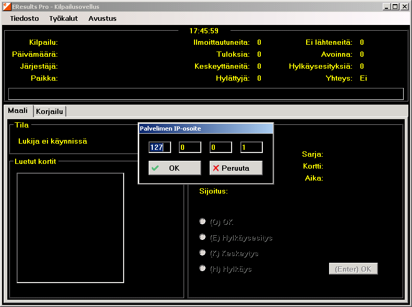Maximize the EResults Pro window
This screenshot has height=307, width=412.
tap(395, 7)
